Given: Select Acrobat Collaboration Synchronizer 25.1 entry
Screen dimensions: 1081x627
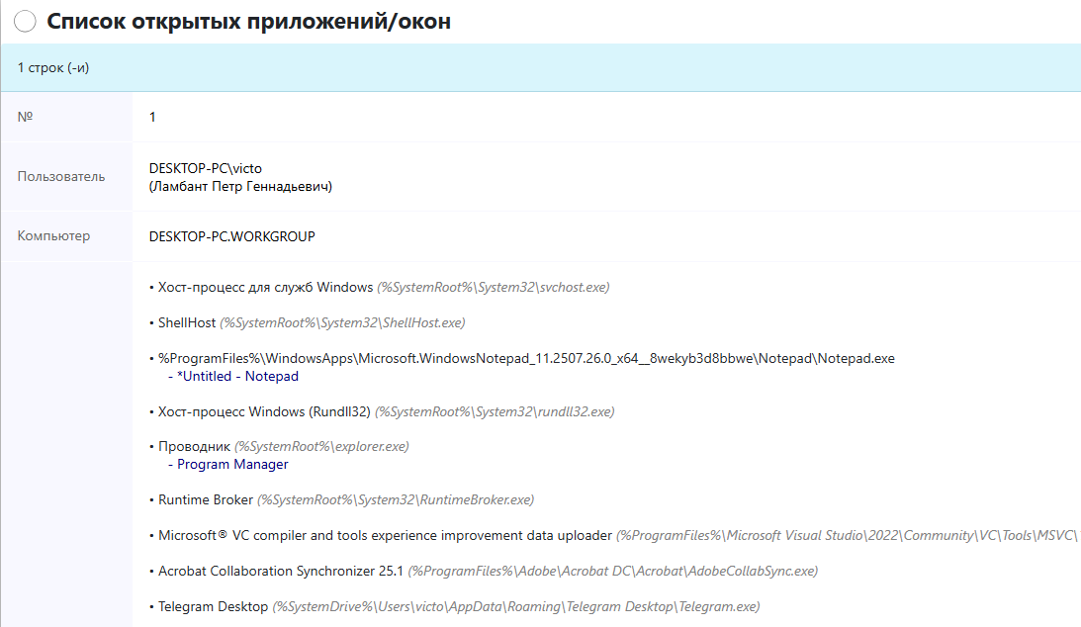Looking at the screenshot, I should 282,571.
